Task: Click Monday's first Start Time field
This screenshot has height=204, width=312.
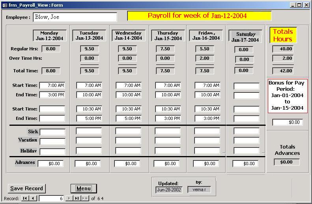Action: click(x=52, y=85)
